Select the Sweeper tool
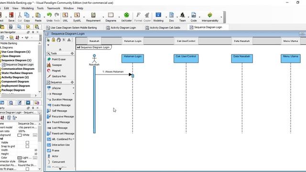The height and width of the screenshot is (172, 306). [57, 65]
